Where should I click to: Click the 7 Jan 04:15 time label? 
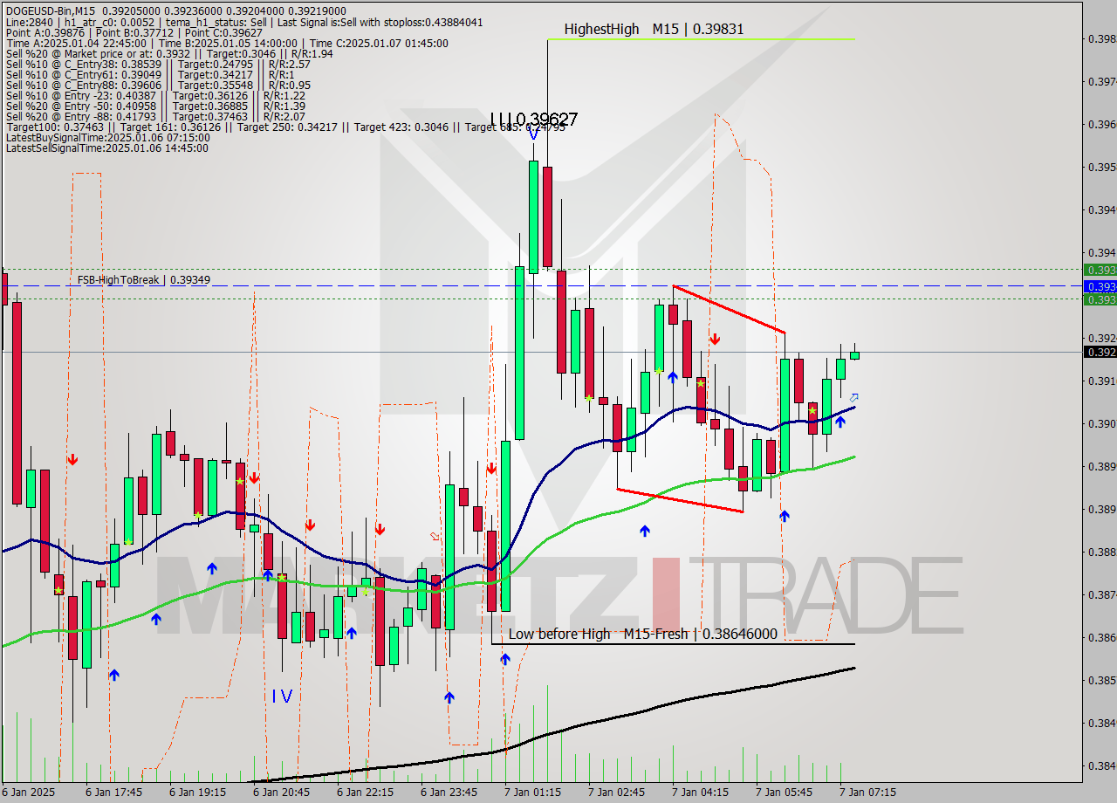pos(701,792)
